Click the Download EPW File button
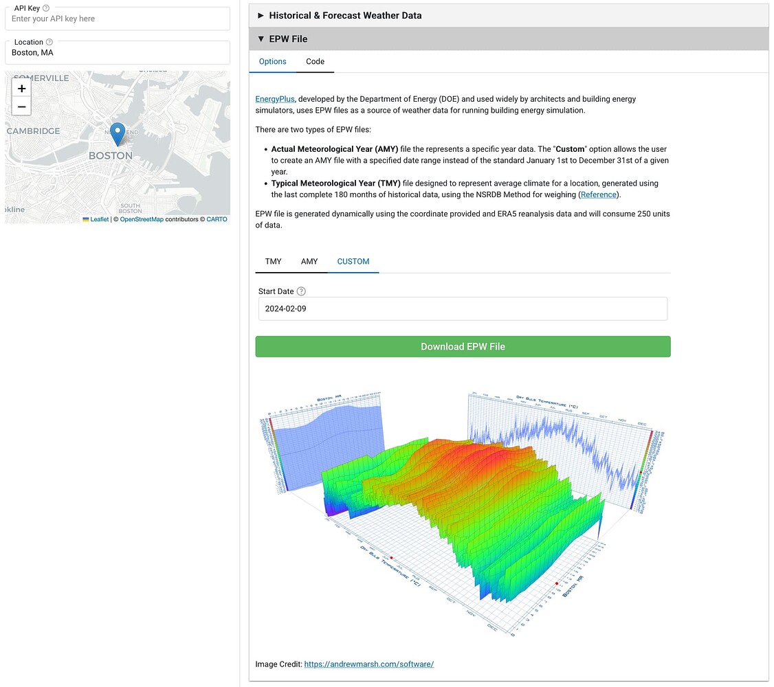Screen dimensions: 774x687 (x=463, y=347)
